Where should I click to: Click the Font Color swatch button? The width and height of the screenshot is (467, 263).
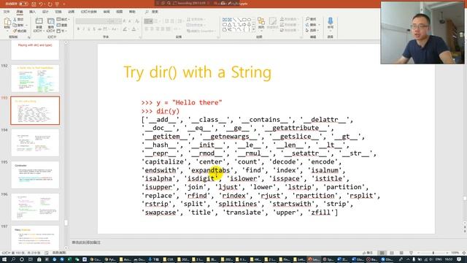pyautogui.click(x=134, y=29)
